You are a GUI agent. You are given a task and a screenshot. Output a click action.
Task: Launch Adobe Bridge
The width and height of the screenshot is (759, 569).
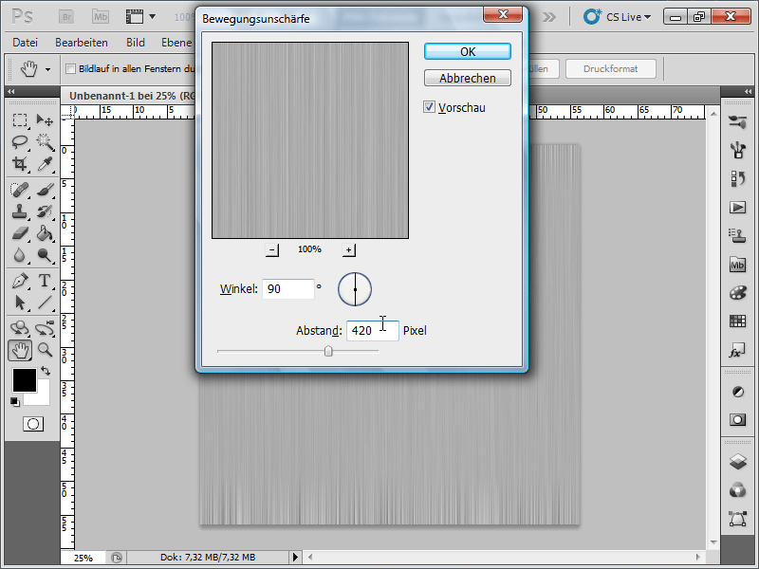(x=66, y=17)
